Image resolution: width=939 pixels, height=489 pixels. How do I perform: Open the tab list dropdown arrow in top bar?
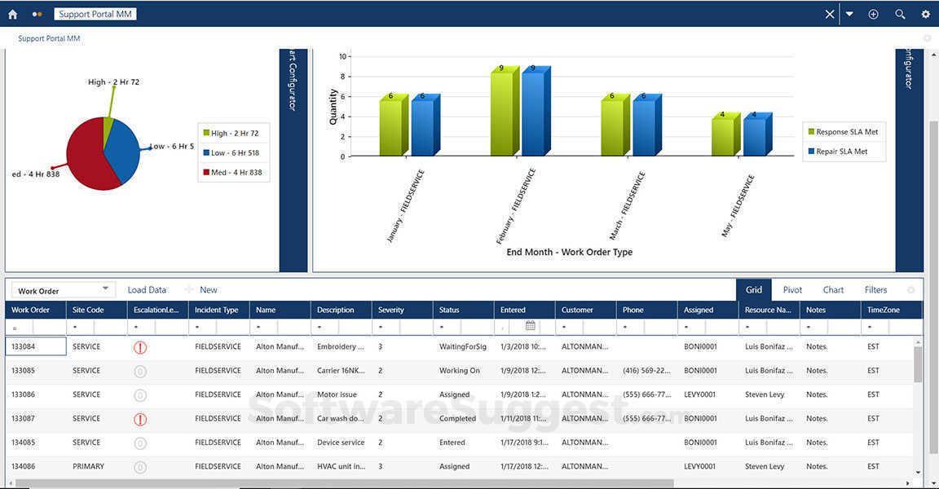(x=850, y=14)
